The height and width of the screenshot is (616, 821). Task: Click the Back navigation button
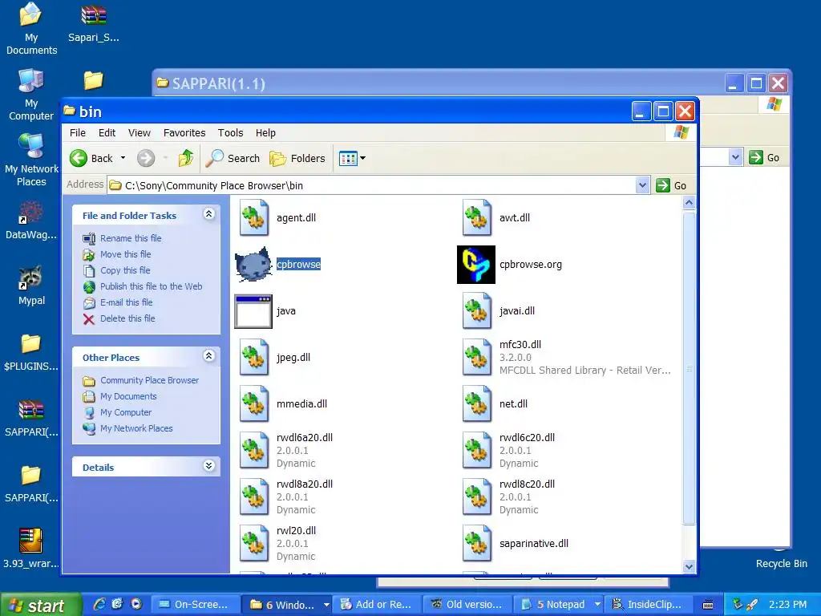point(91,158)
